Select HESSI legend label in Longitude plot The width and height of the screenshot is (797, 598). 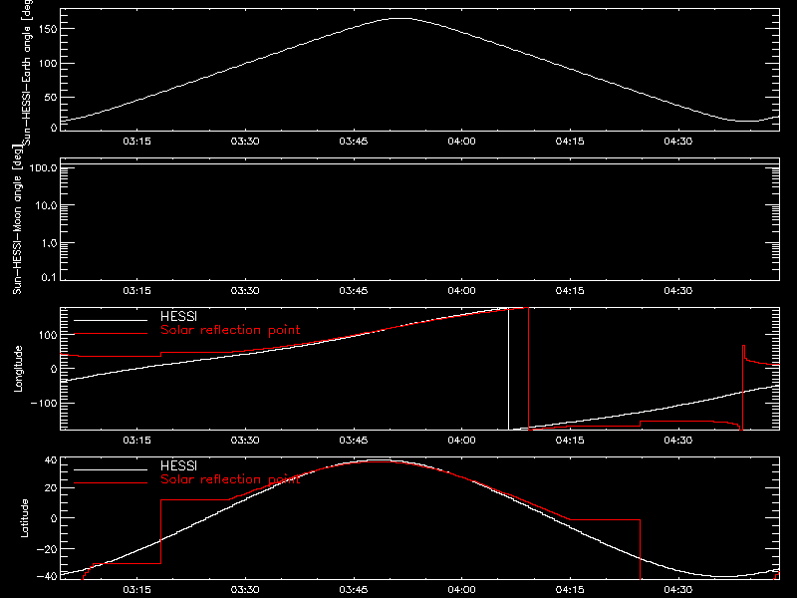[x=178, y=316]
